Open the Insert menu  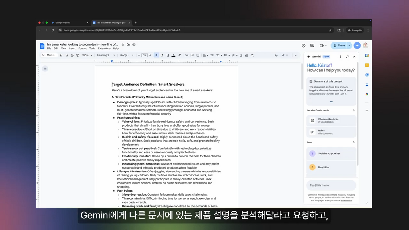[x=72, y=48]
